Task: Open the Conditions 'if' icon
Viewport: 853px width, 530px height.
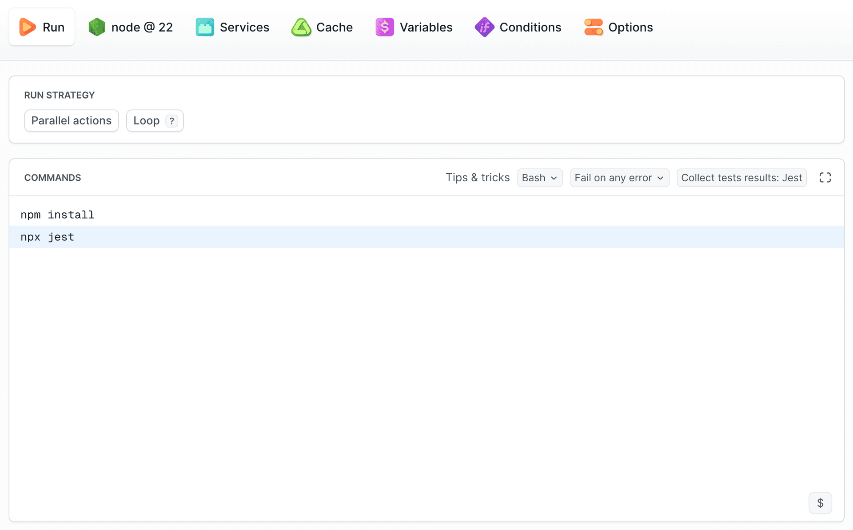Action: pos(484,27)
